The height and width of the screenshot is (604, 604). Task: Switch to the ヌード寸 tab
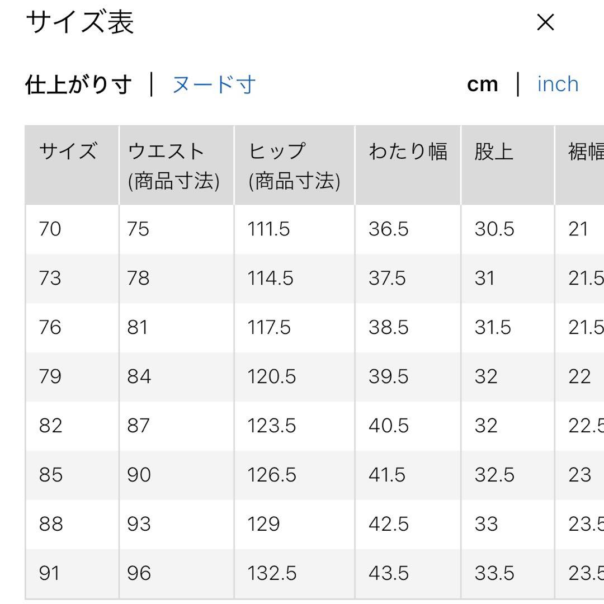(x=214, y=84)
